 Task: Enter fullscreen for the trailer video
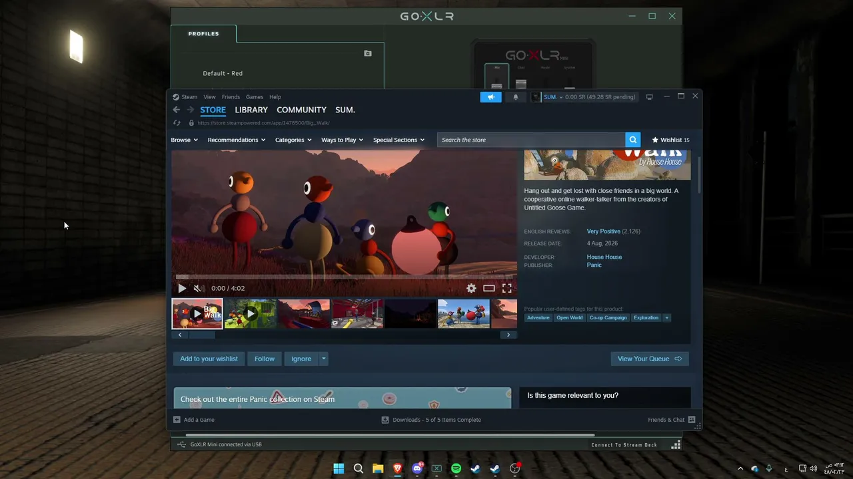click(507, 288)
